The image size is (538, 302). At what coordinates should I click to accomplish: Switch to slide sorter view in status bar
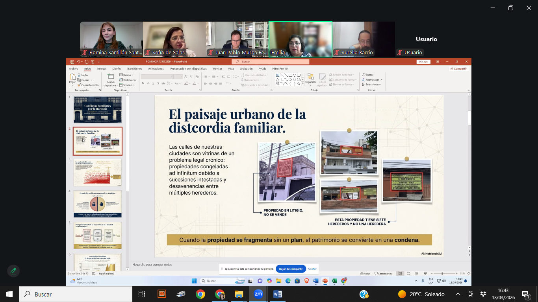coord(408,273)
